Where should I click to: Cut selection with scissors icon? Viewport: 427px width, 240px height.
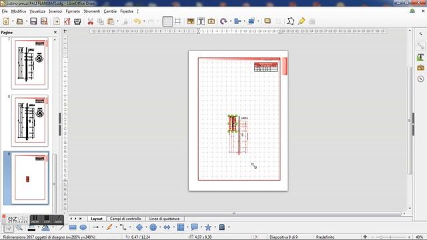coord(91,21)
